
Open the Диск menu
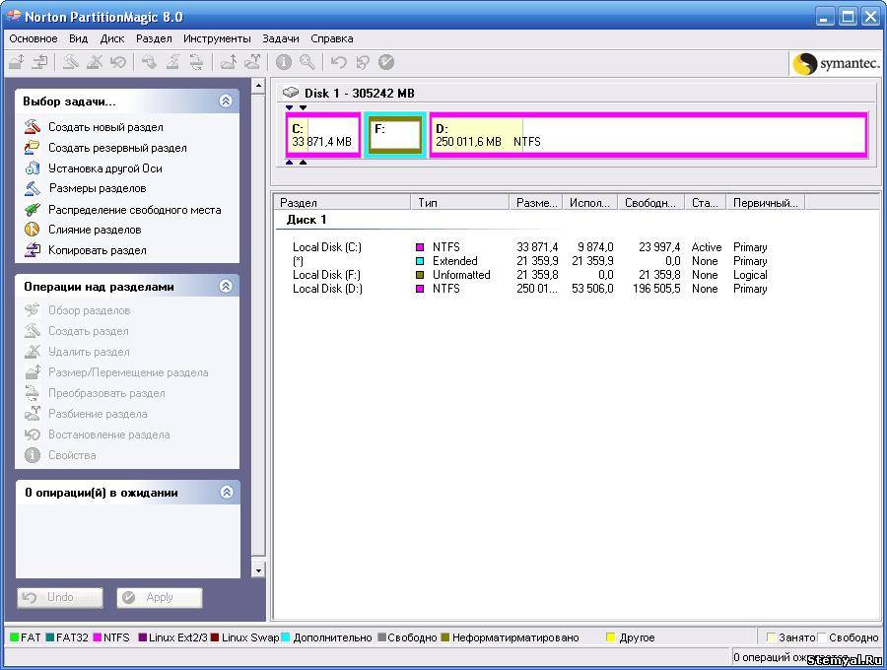[x=112, y=38]
